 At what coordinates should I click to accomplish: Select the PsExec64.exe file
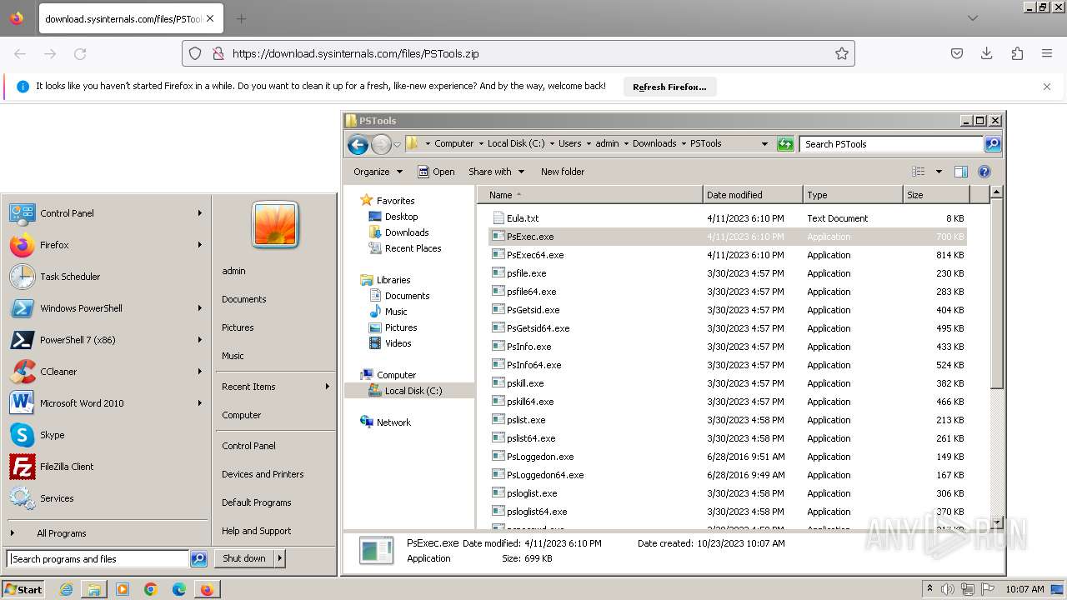click(x=728, y=255)
